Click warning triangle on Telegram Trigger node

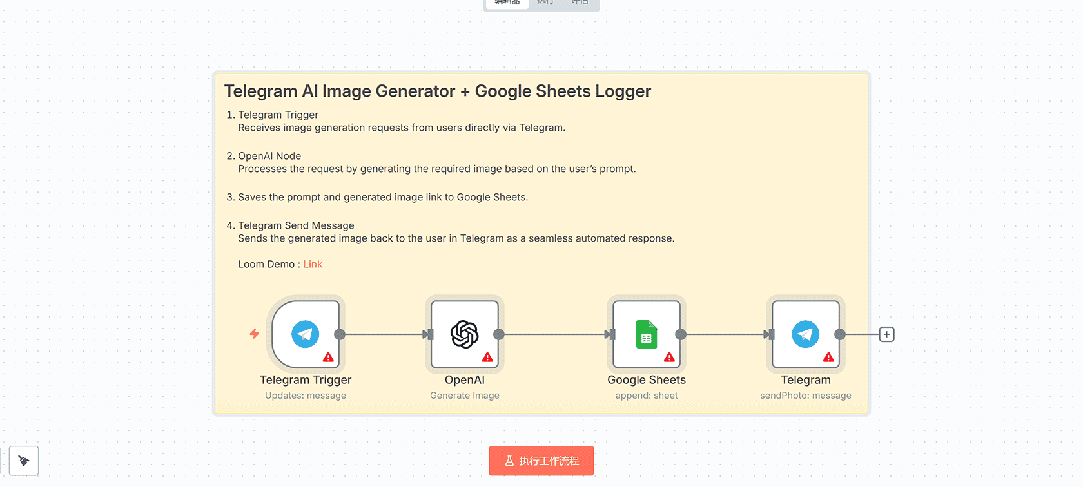[x=328, y=357]
